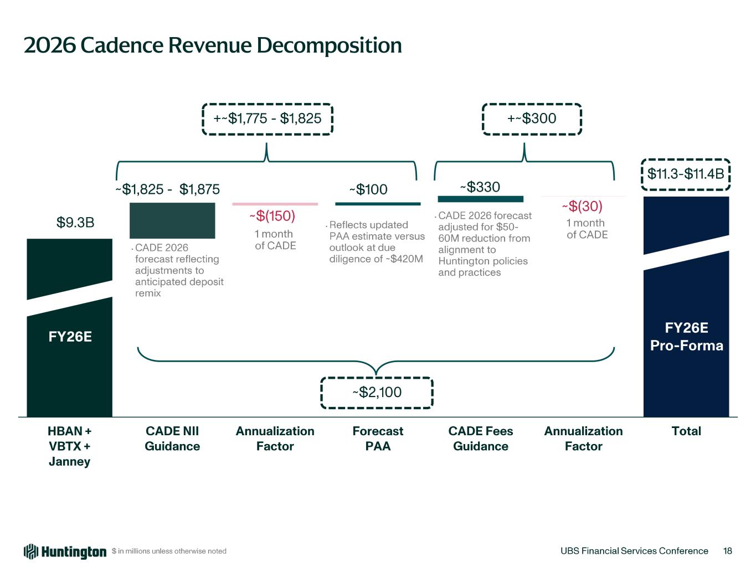
Task: Click the dashed box showing +~$1,775 - $1,825
Action: 267,118
